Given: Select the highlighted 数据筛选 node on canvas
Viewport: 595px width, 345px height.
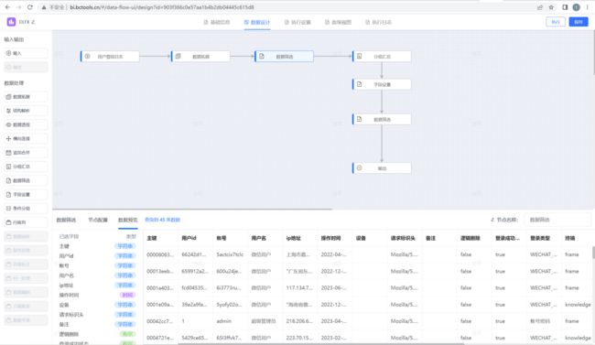Looking at the screenshot, I should click(284, 56).
